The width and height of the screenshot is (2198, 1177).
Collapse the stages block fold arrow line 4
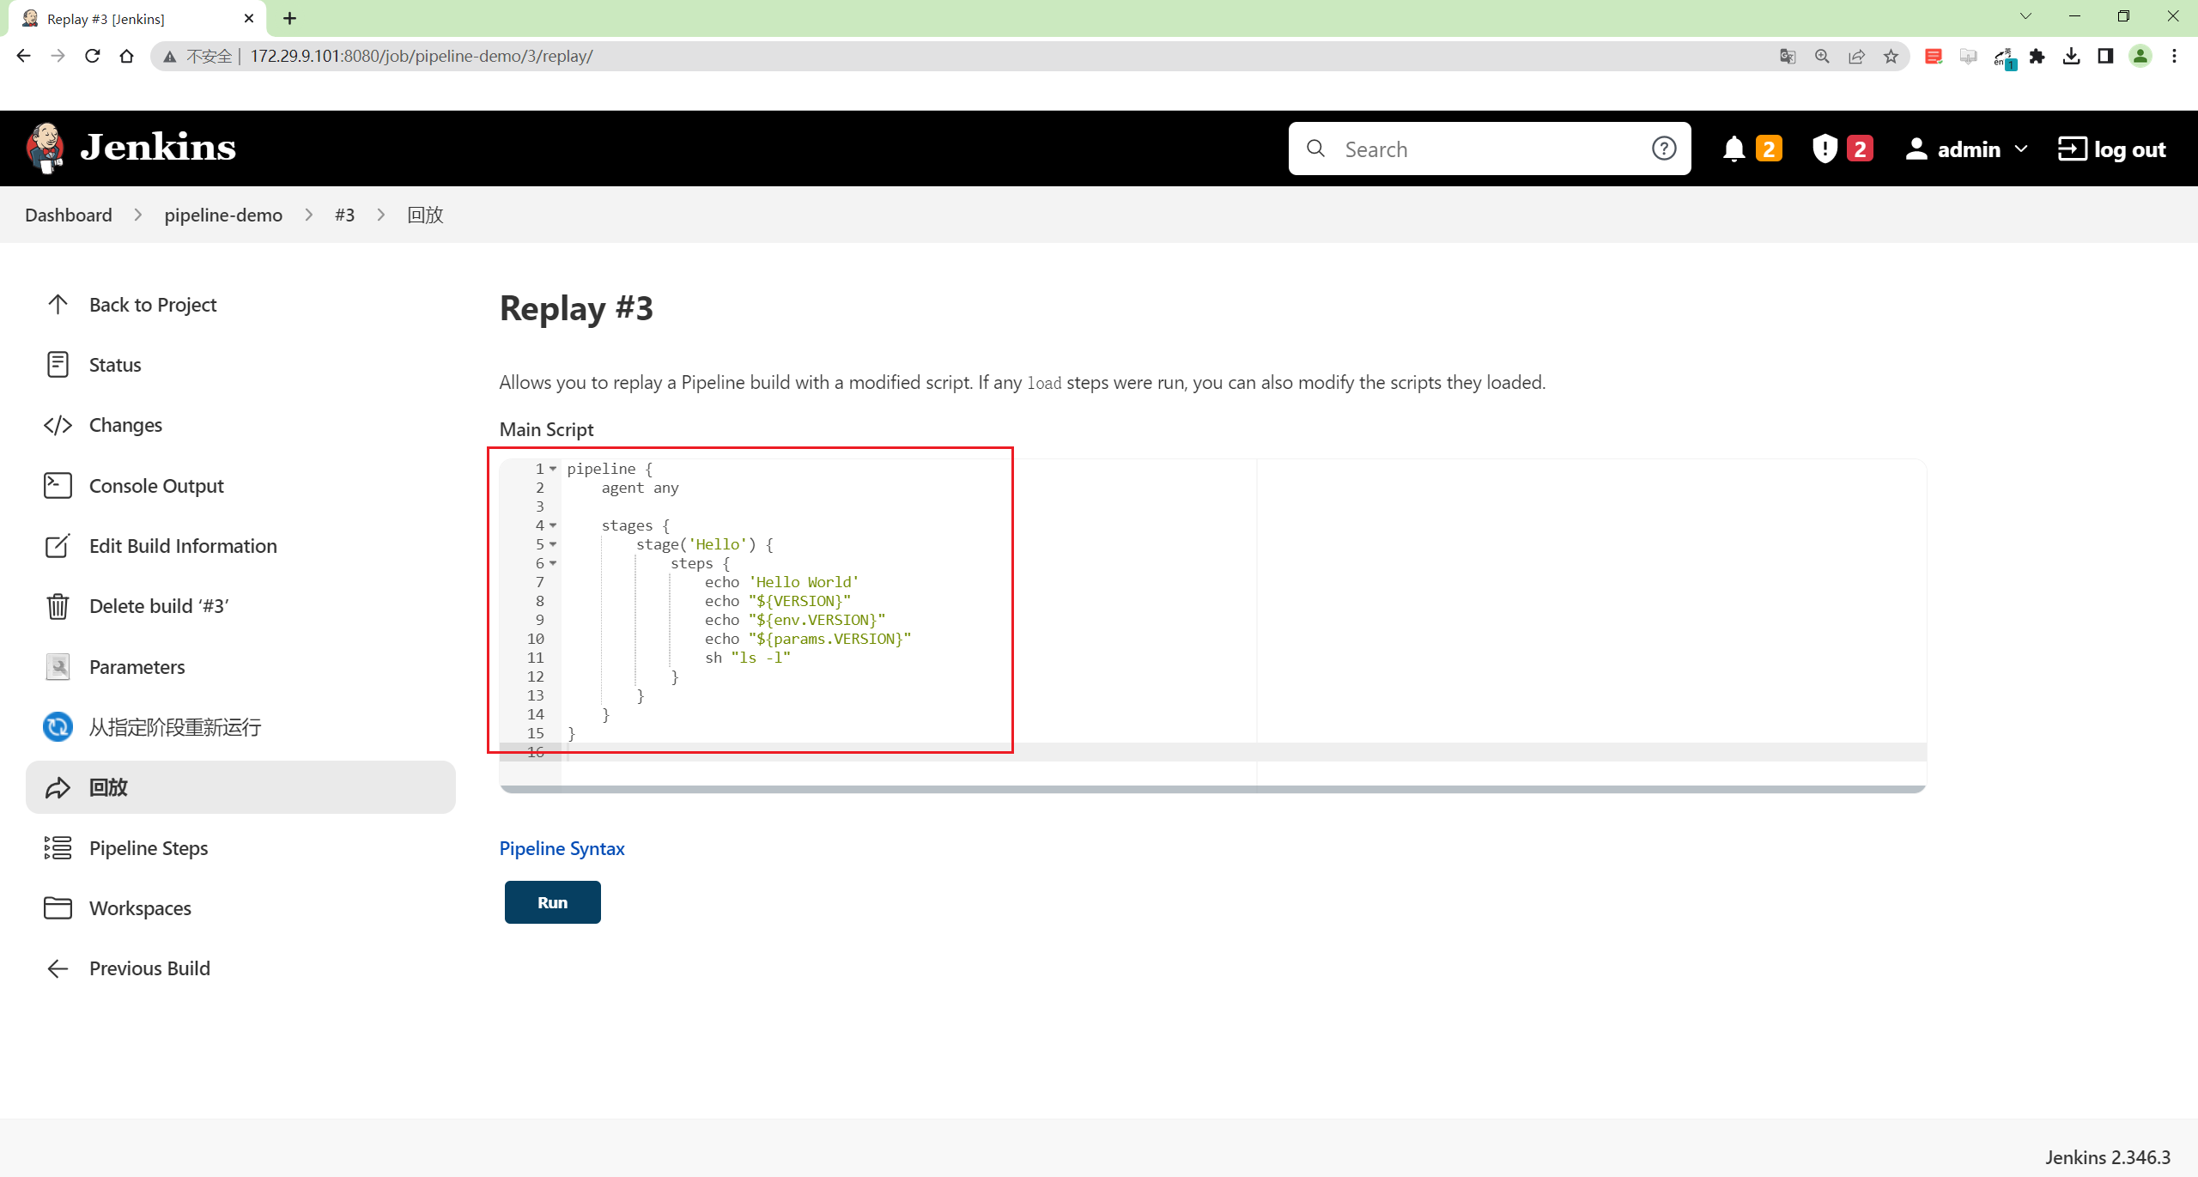click(x=553, y=525)
